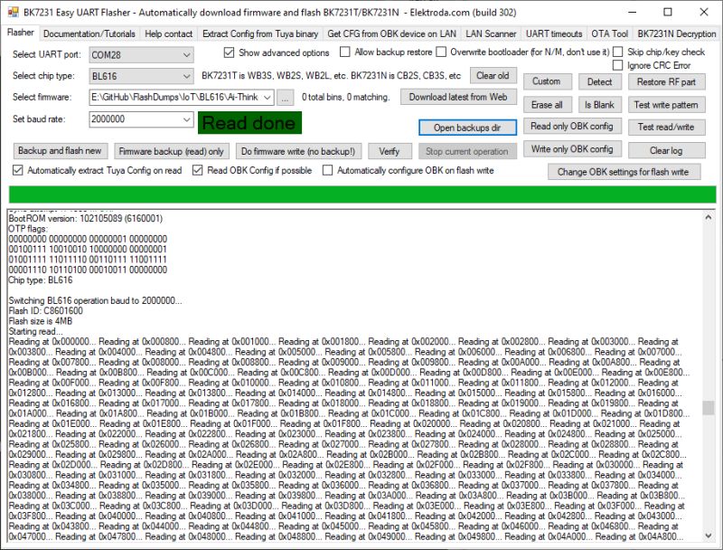Click Change OBK settings for flash write
Image resolution: width=723 pixels, height=550 pixels.
pyautogui.click(x=624, y=172)
